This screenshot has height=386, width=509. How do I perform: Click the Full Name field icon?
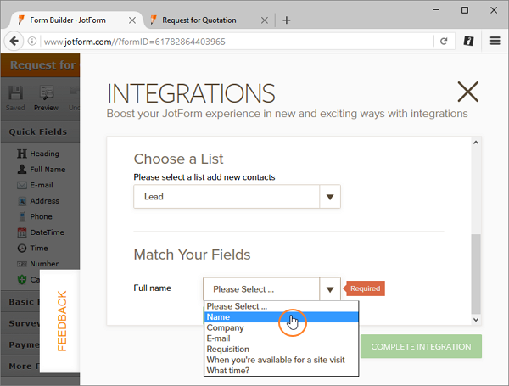(21, 170)
